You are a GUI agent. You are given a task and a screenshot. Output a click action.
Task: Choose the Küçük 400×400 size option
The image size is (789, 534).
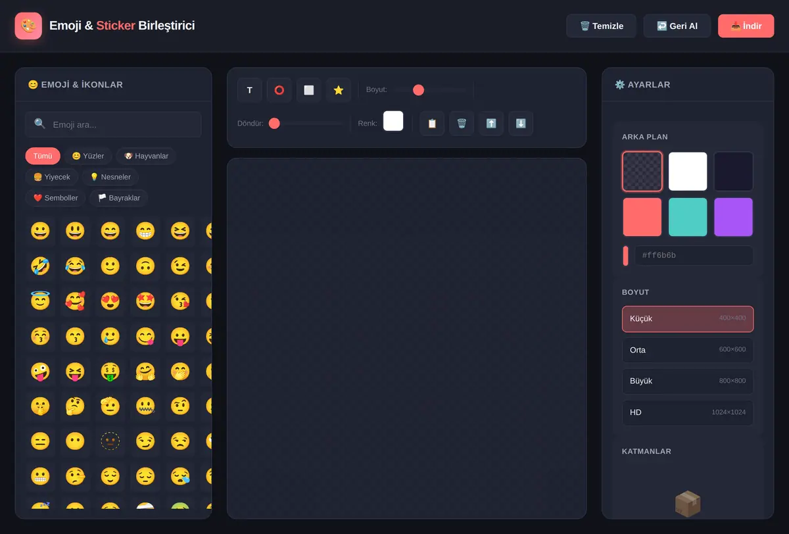pos(688,319)
